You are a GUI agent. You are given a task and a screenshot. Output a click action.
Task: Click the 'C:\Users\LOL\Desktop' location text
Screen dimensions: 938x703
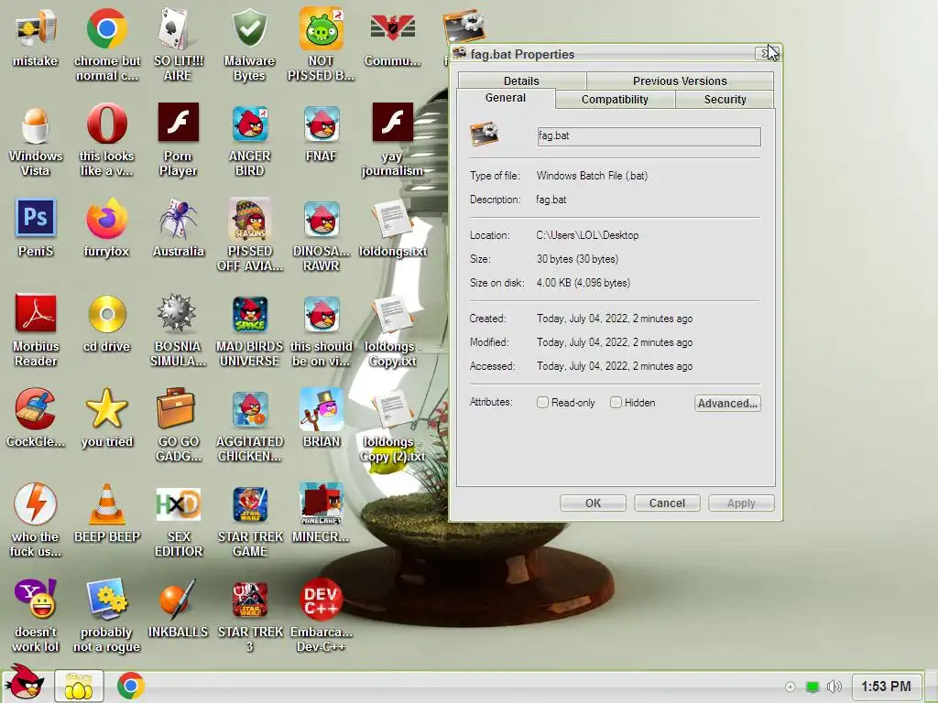click(587, 235)
